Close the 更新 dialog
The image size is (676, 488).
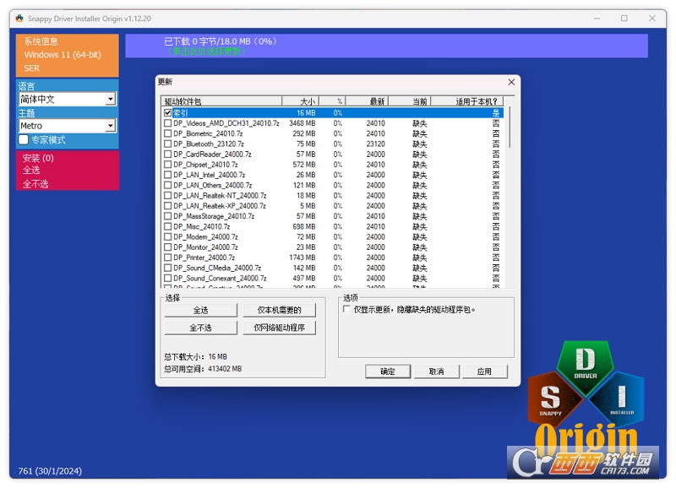[511, 82]
